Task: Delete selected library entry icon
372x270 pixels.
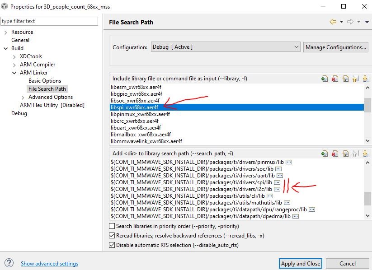Action: [335, 79]
